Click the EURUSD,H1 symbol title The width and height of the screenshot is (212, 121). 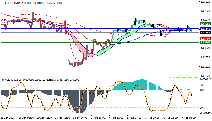click(12, 3)
